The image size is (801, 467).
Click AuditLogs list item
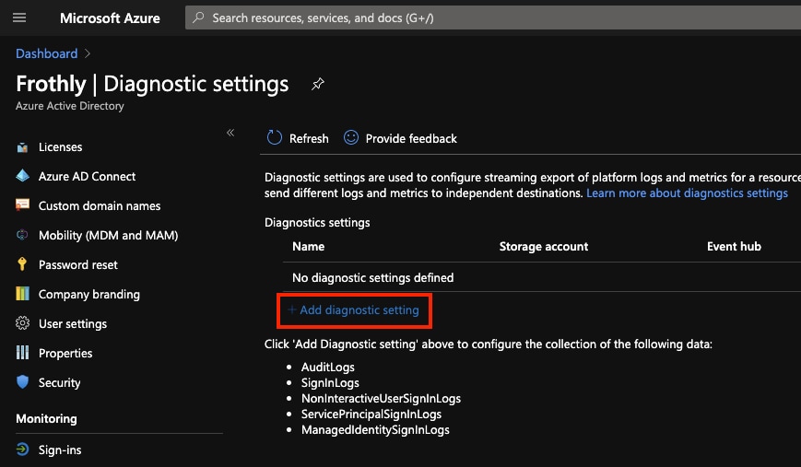pyautogui.click(x=328, y=367)
